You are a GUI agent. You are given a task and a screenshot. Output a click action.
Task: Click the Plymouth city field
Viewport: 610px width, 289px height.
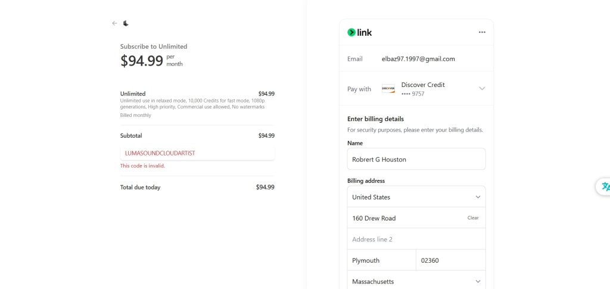click(381, 260)
